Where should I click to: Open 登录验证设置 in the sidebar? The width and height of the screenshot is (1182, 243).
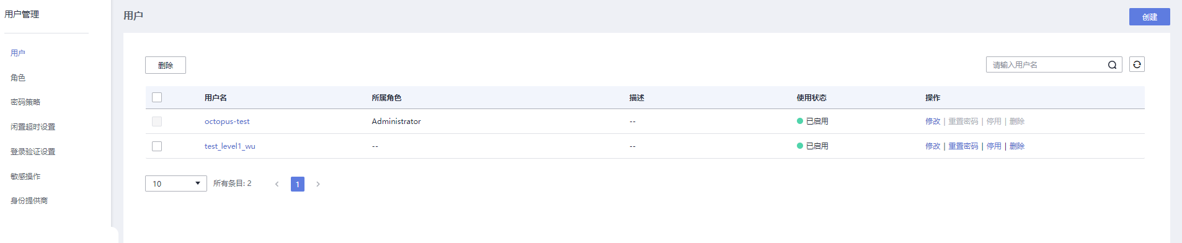tap(33, 152)
